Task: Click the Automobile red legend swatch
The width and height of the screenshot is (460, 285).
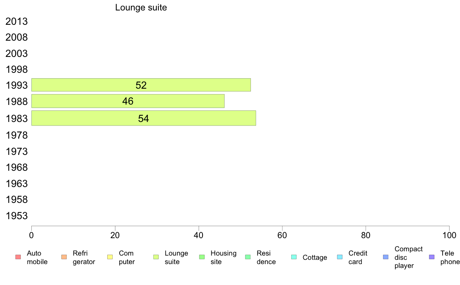Action: pos(18,257)
